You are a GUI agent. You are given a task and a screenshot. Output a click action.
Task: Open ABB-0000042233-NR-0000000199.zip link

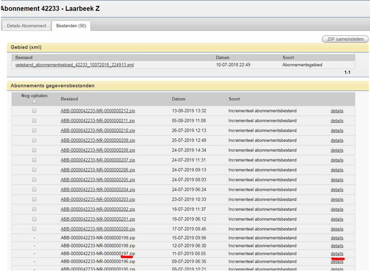coord(97,238)
